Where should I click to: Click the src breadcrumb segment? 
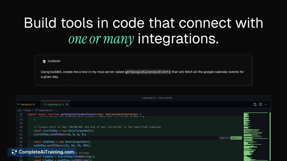coord(19,110)
